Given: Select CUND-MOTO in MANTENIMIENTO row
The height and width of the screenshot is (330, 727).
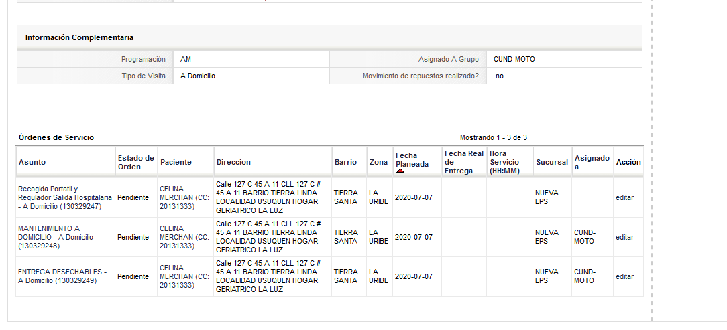Looking at the screenshot, I should 585,237.
